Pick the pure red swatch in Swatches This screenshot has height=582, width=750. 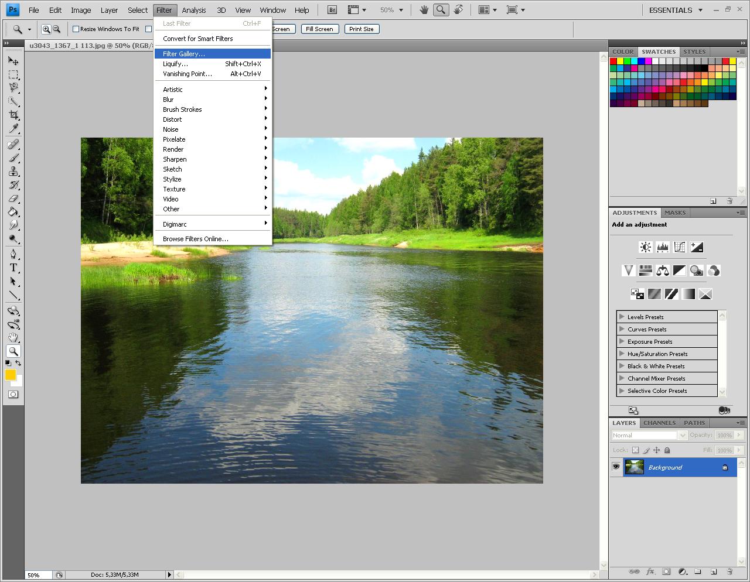[613, 61]
